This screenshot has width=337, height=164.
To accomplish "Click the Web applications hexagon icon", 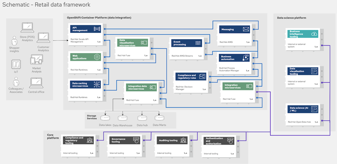I will 97,57.
